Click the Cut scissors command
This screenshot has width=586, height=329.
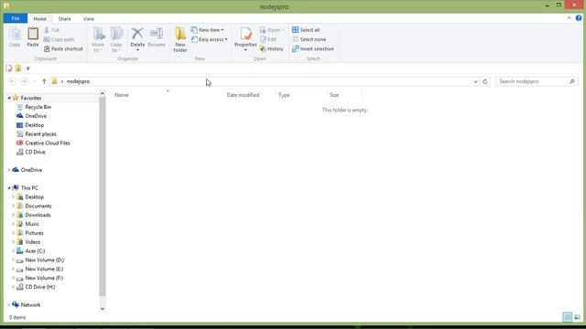(x=51, y=30)
